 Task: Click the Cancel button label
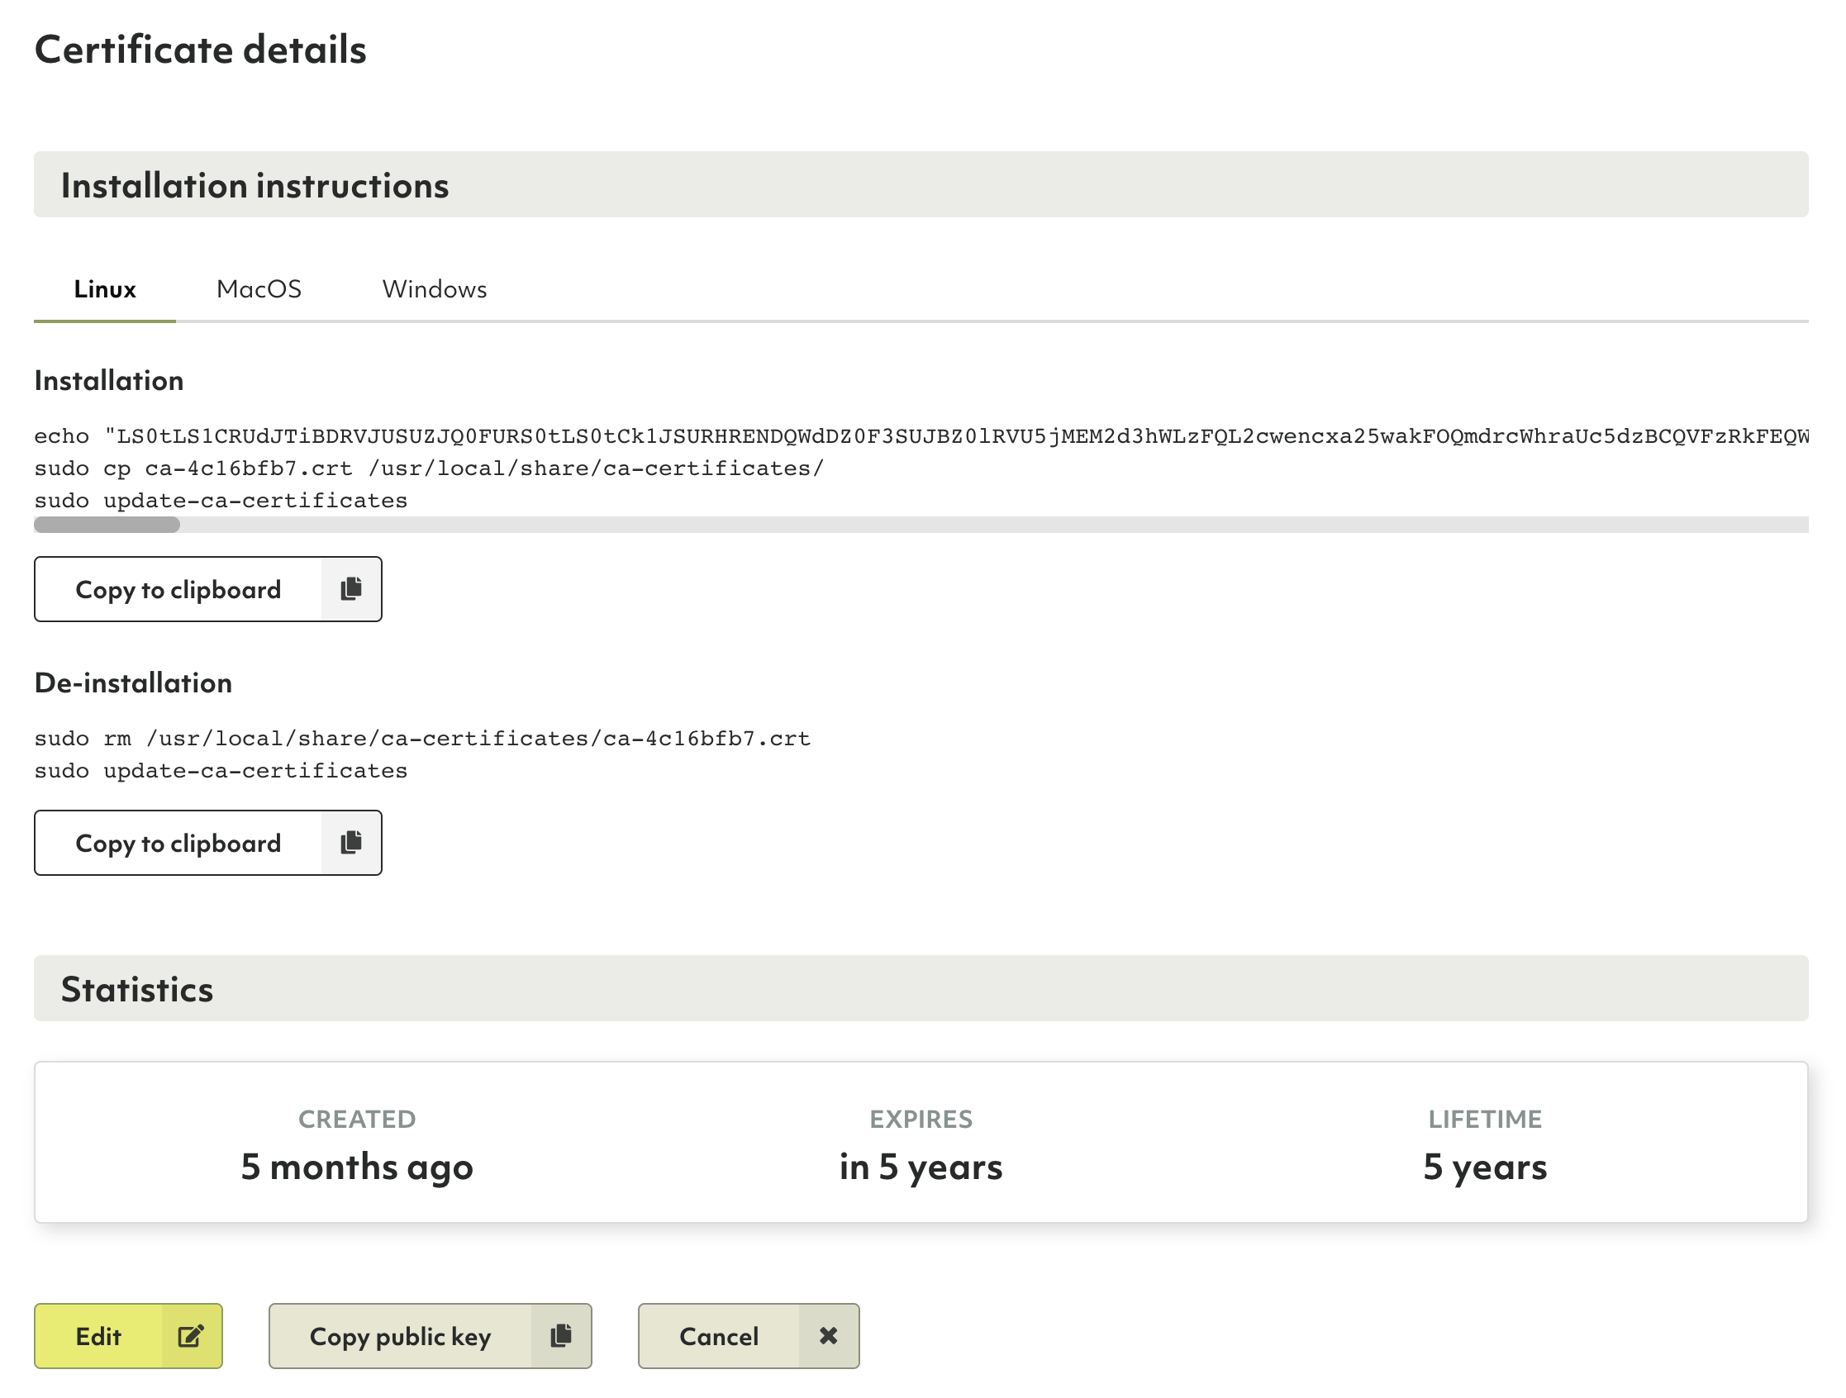pos(719,1337)
